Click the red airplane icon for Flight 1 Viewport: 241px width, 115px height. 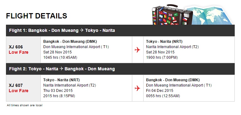tap(137, 50)
